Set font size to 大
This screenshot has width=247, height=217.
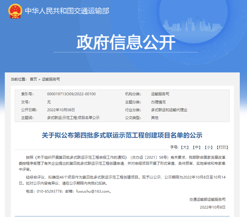click(185, 147)
